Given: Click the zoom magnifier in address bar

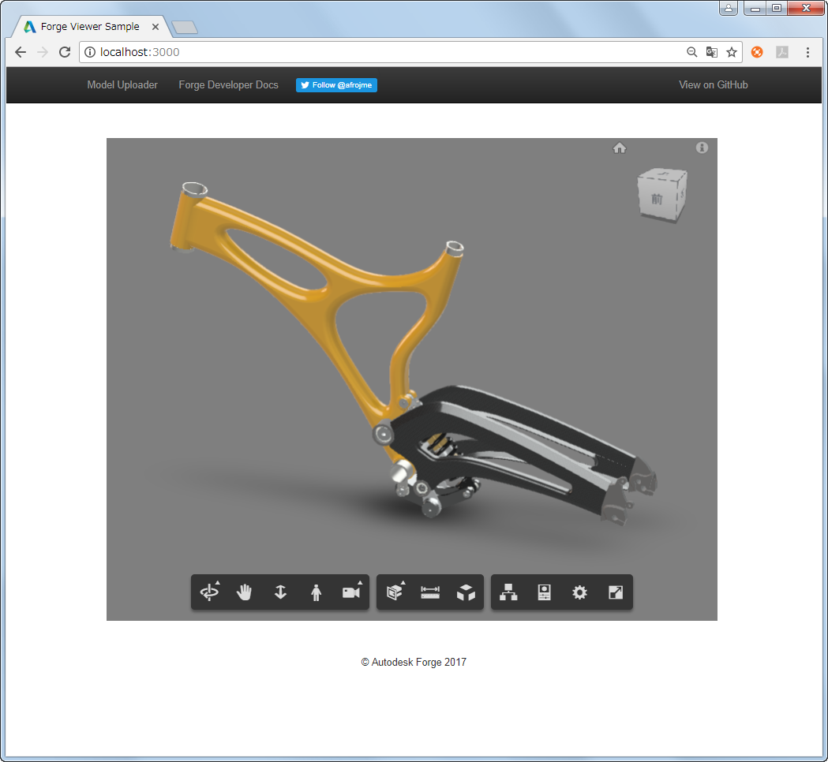Looking at the screenshot, I should [691, 52].
